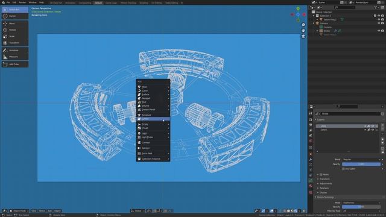Click the viewport pan hand icon

tap(303, 31)
